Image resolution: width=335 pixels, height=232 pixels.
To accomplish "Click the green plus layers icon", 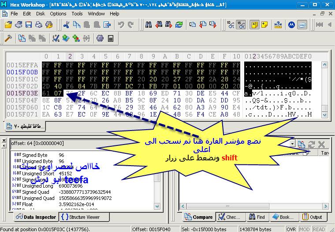I will (x=66, y=38).
